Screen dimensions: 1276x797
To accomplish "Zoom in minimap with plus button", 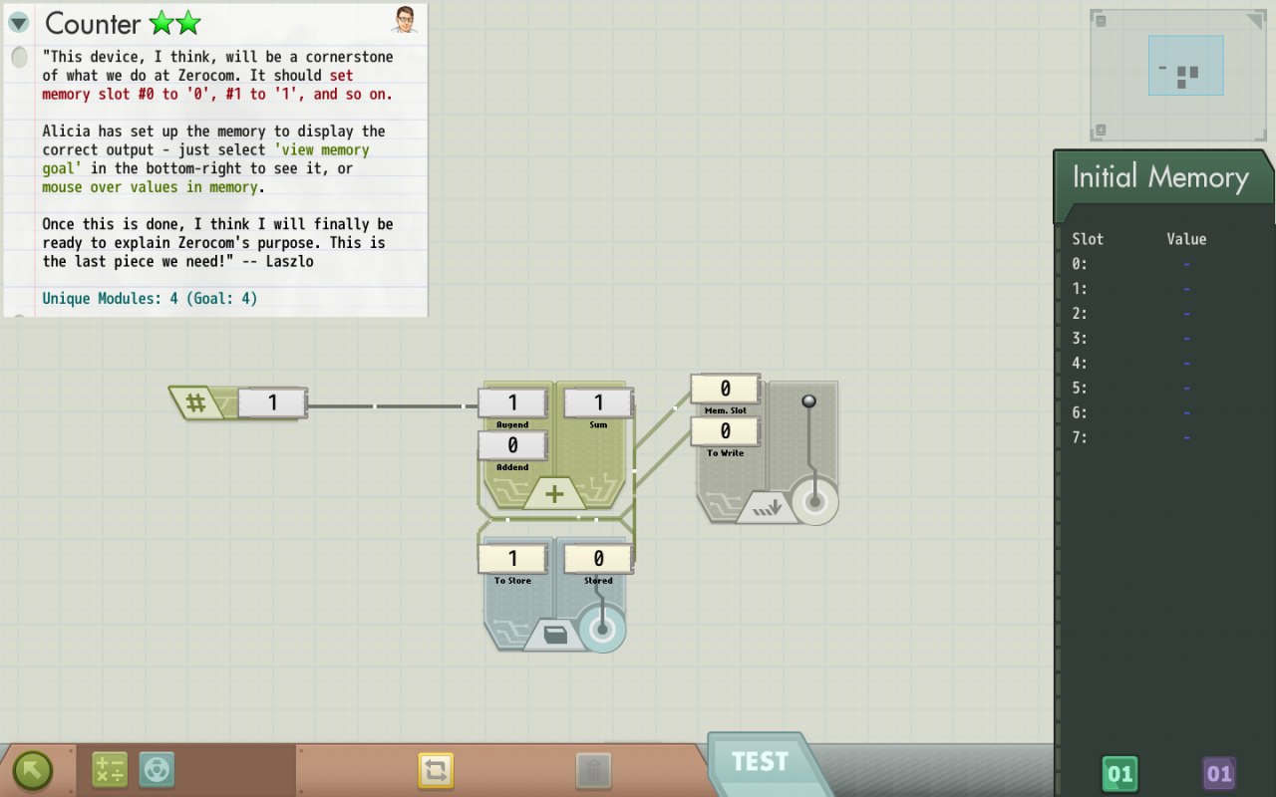I will coord(1101,130).
